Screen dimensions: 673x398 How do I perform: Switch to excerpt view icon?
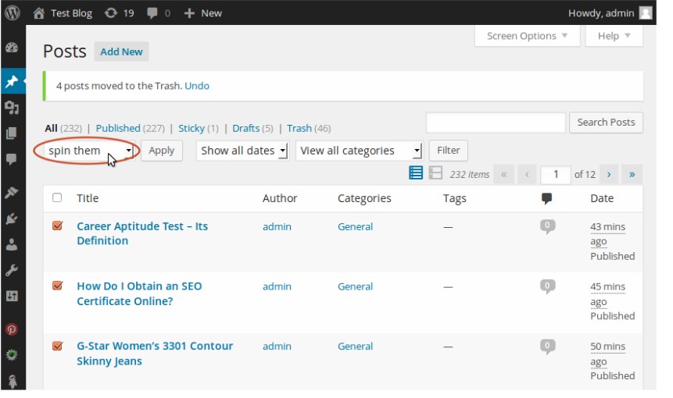435,173
